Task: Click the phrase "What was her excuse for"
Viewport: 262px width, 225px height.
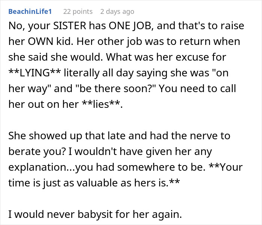Action: (166, 57)
